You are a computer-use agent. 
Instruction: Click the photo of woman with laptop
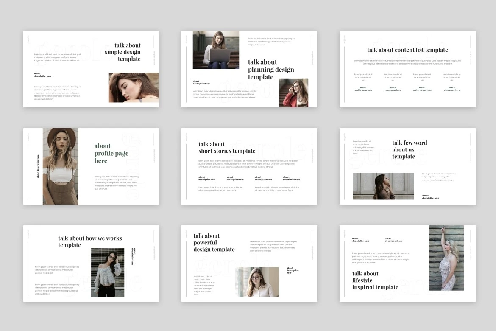point(216,50)
